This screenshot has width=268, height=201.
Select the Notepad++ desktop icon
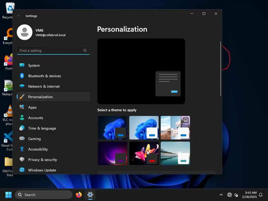point(7,88)
